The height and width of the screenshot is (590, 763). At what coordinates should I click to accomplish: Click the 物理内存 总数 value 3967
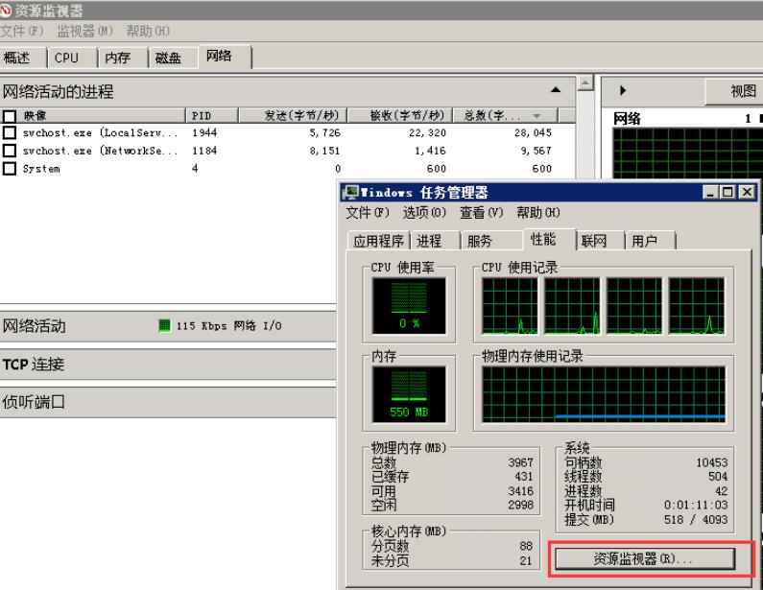coord(521,462)
